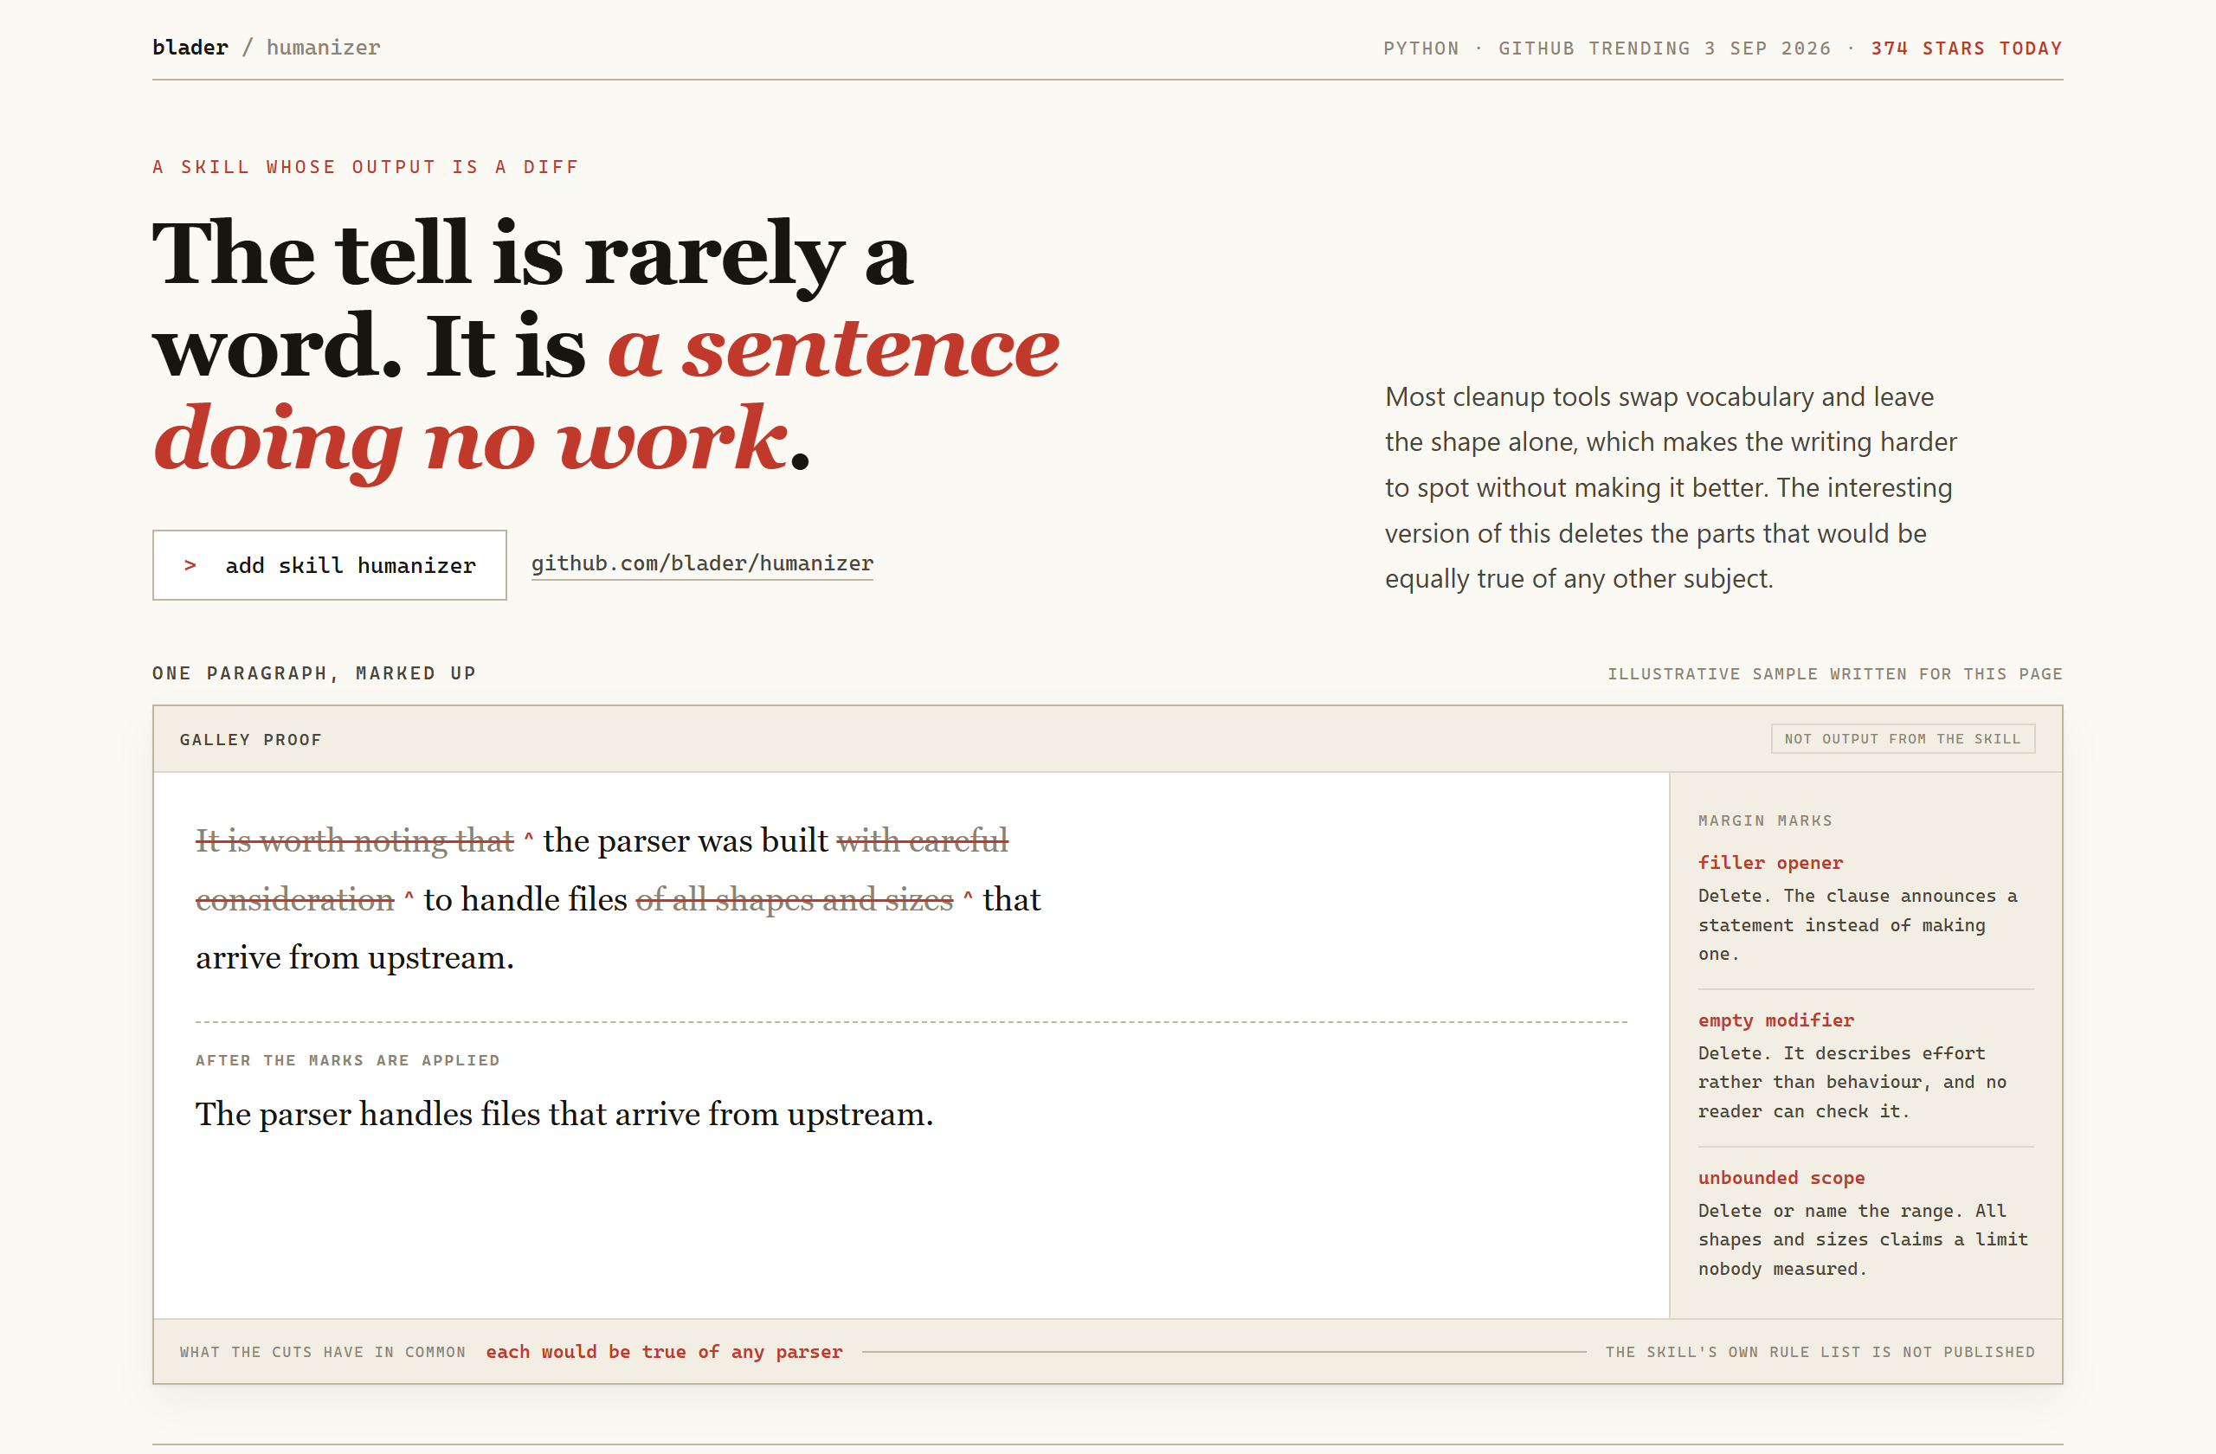The image size is (2216, 1454).
Task: Click 'each would be true of any parser'
Action: (x=664, y=1352)
